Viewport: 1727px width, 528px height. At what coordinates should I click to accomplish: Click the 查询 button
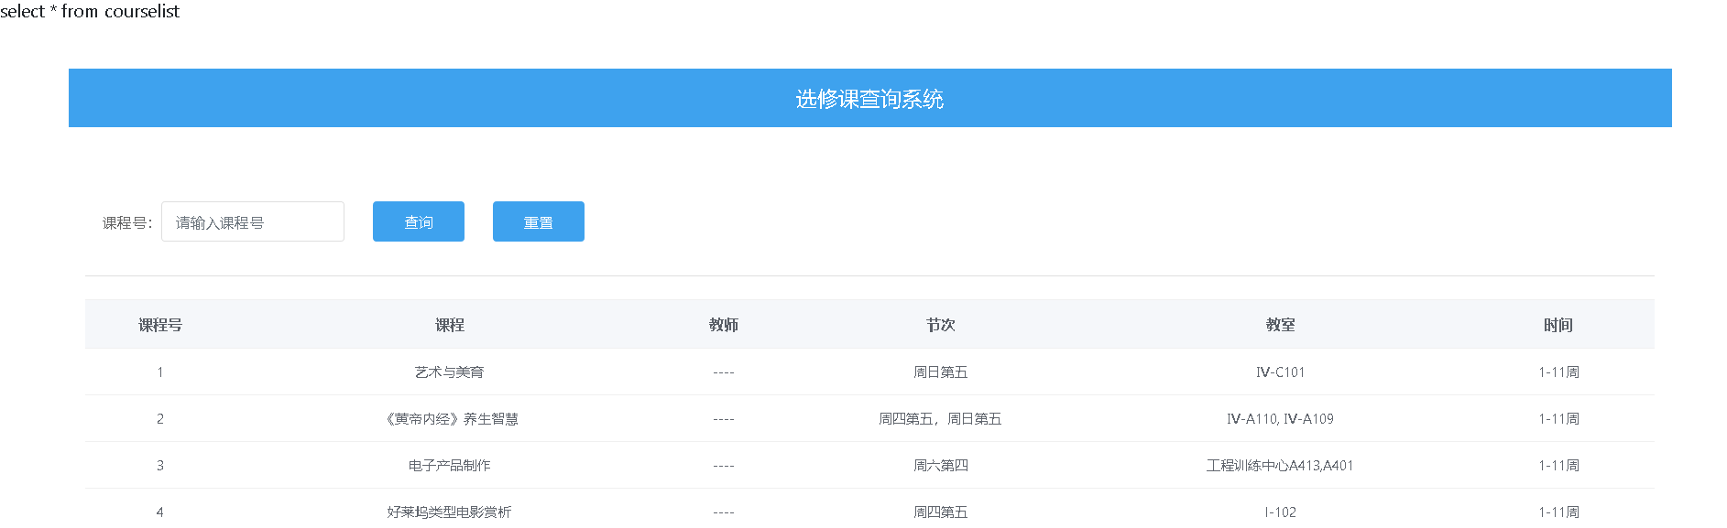(x=419, y=221)
